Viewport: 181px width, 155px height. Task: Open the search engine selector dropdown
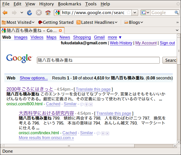click(x=148, y=13)
